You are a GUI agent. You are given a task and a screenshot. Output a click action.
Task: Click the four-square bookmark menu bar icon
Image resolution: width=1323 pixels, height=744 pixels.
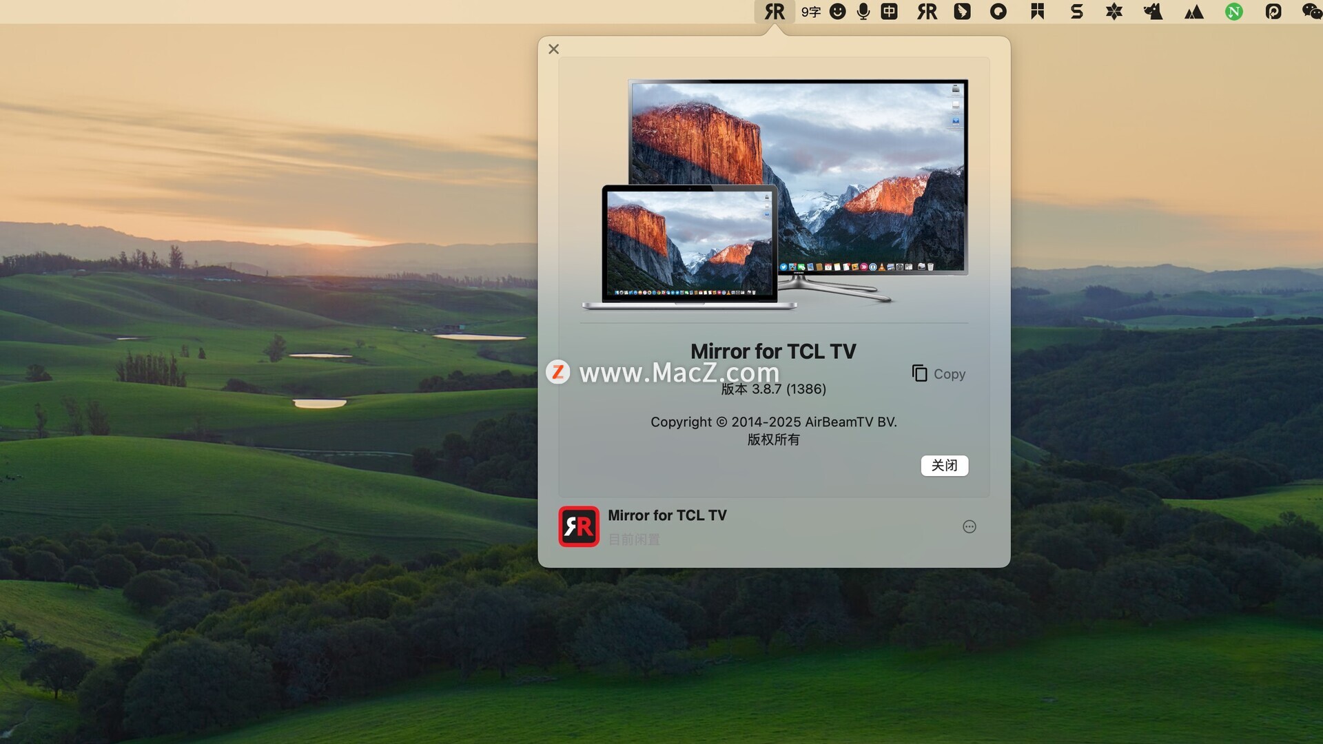click(x=1038, y=12)
